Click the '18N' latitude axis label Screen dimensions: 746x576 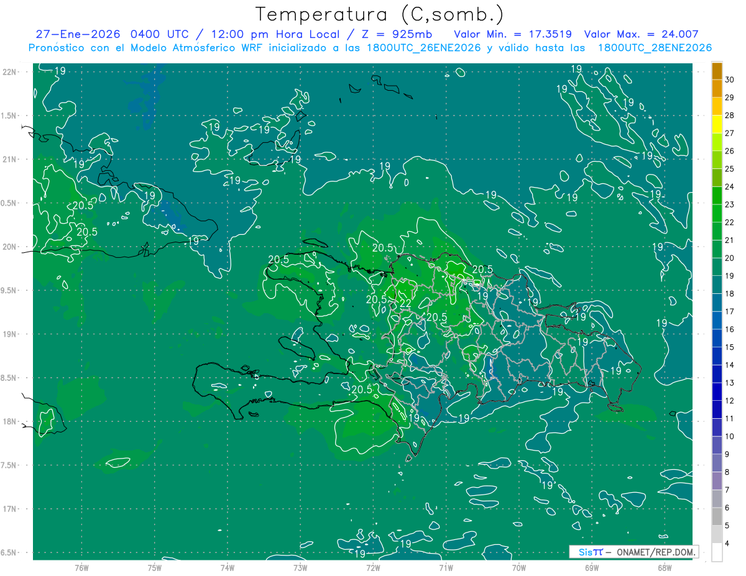[x=10, y=421]
